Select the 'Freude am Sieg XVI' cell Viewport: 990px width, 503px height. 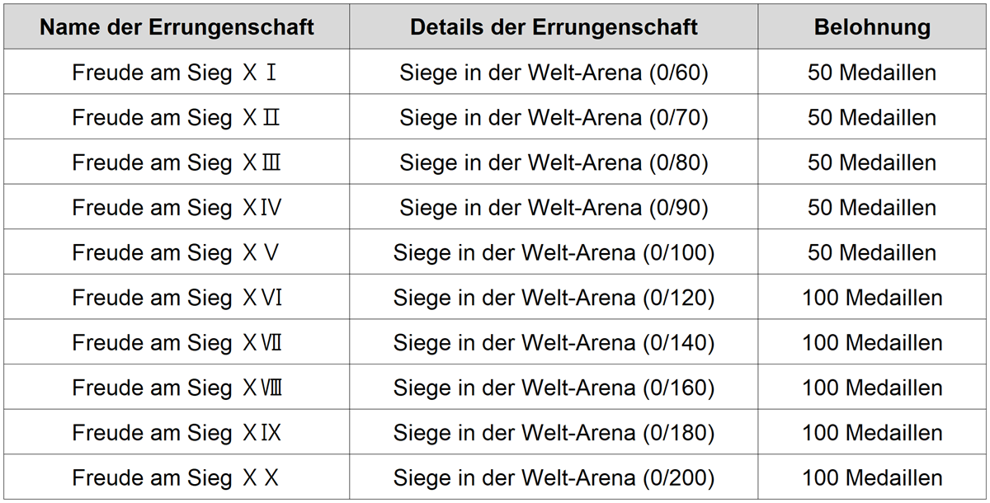pos(177,297)
